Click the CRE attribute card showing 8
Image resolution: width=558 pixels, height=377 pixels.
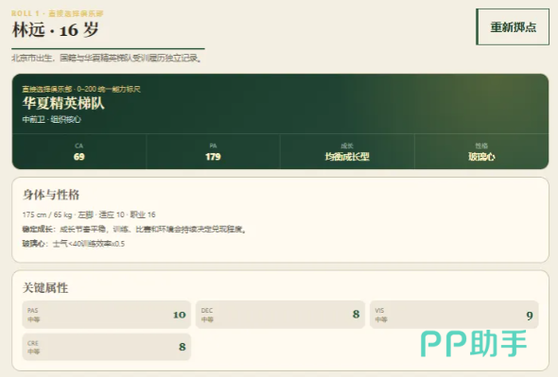pyautogui.click(x=107, y=347)
